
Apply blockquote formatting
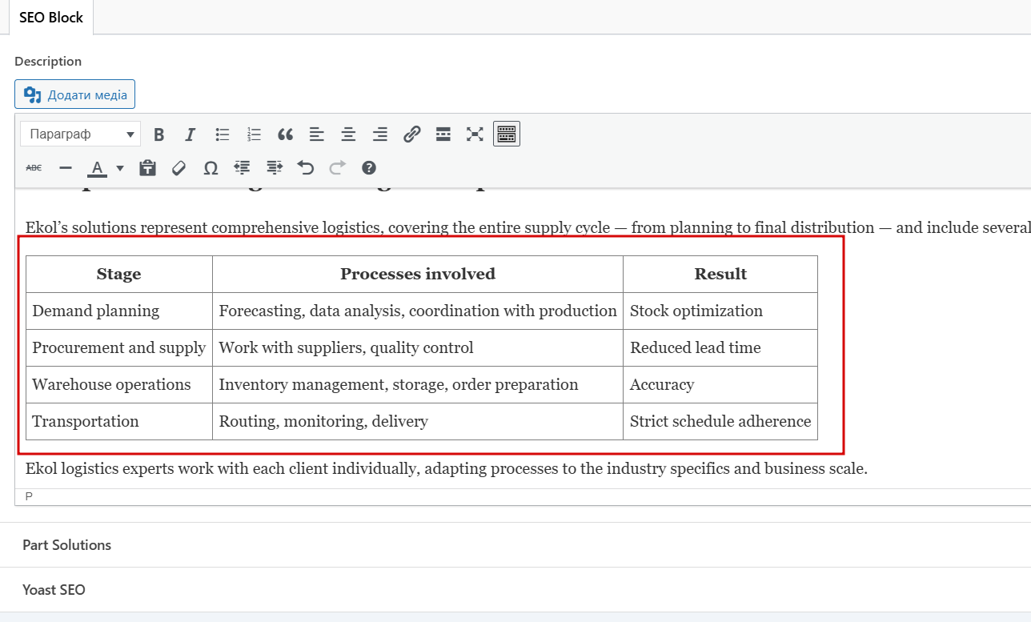[286, 134]
